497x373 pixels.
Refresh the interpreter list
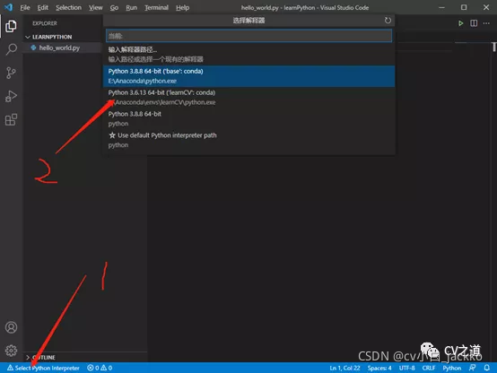[388, 21]
